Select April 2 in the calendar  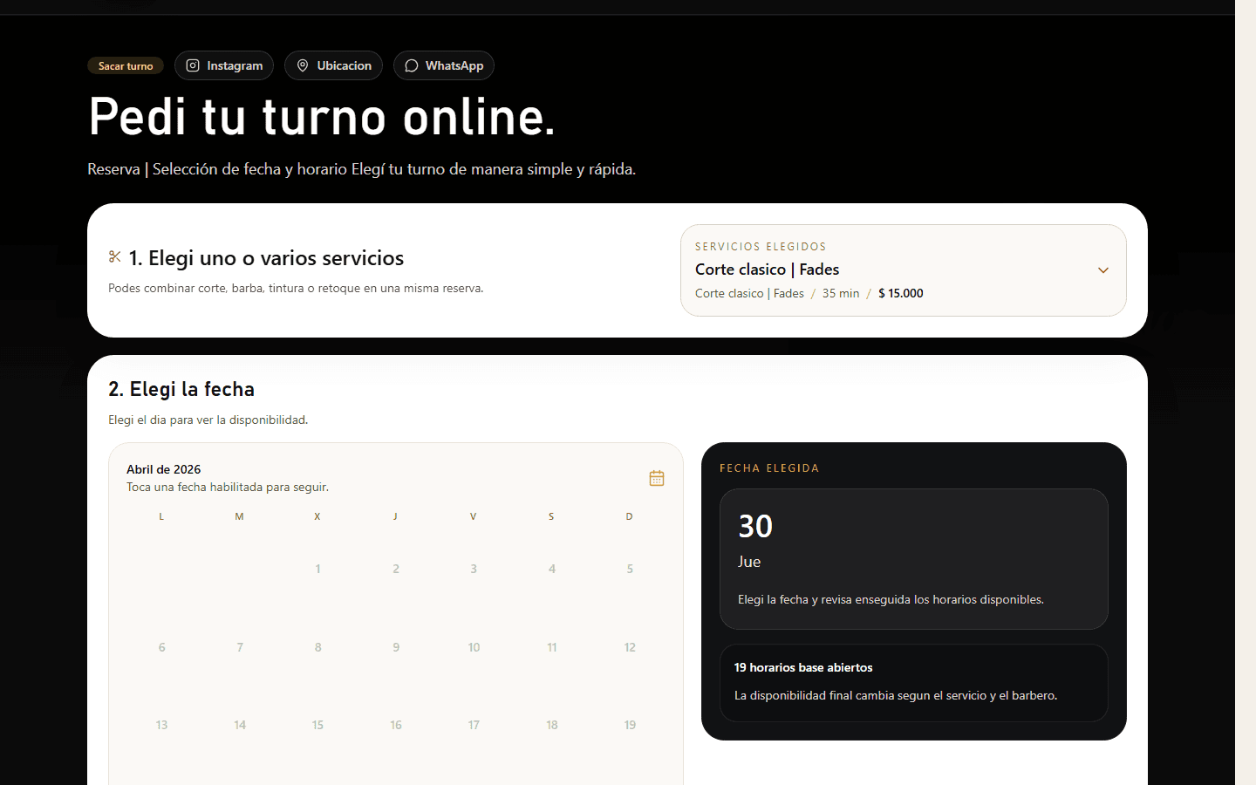coord(396,569)
